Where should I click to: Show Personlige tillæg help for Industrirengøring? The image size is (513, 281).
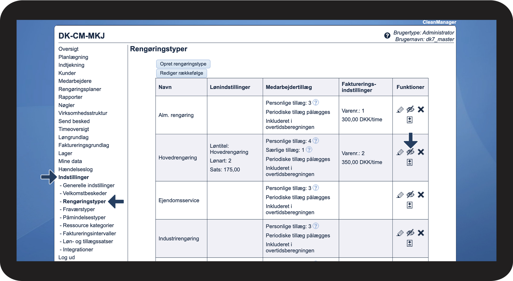[316, 226]
